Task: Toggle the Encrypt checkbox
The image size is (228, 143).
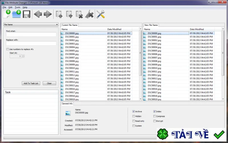Action: point(154,121)
